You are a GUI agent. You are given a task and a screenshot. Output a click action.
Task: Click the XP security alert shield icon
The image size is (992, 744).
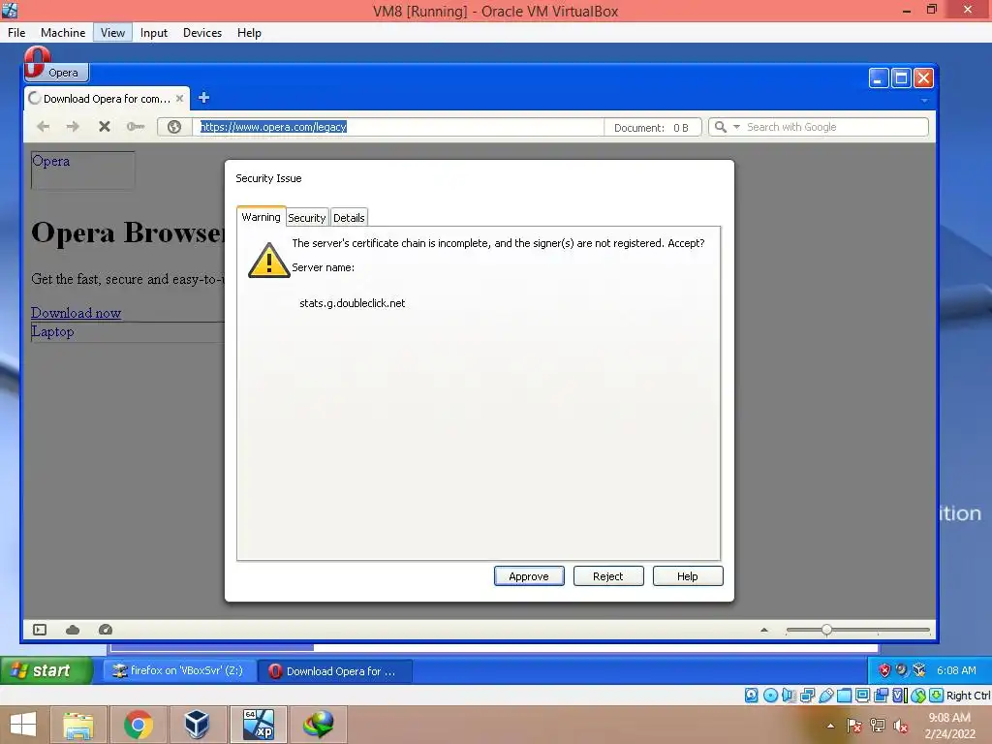pyautogui.click(x=884, y=670)
